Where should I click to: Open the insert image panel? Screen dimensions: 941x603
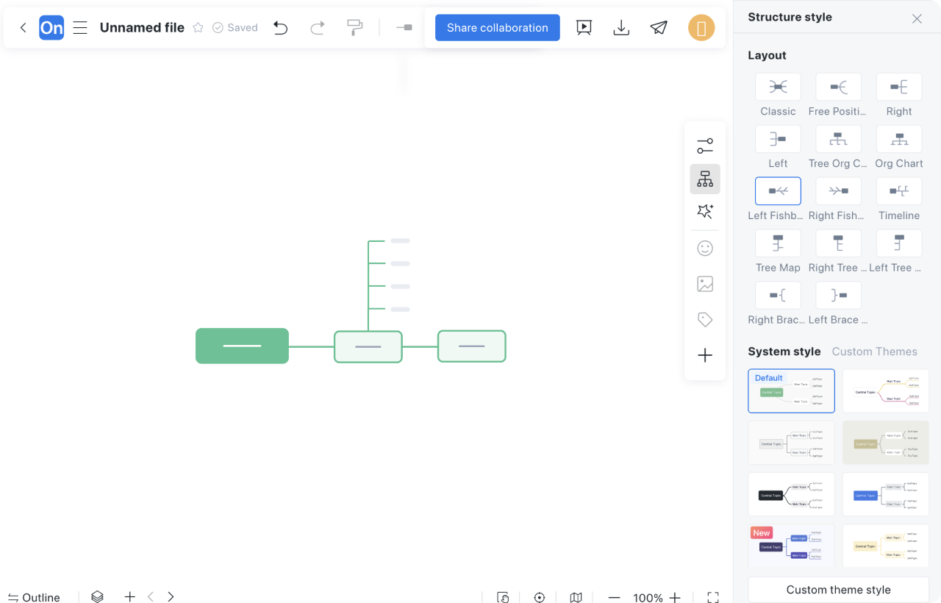(x=704, y=284)
